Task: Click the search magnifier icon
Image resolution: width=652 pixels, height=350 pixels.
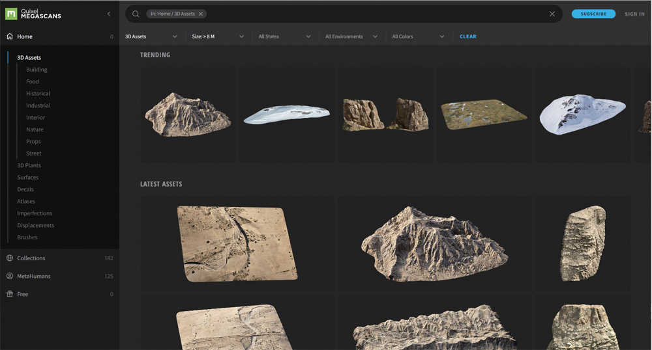Action: click(136, 14)
